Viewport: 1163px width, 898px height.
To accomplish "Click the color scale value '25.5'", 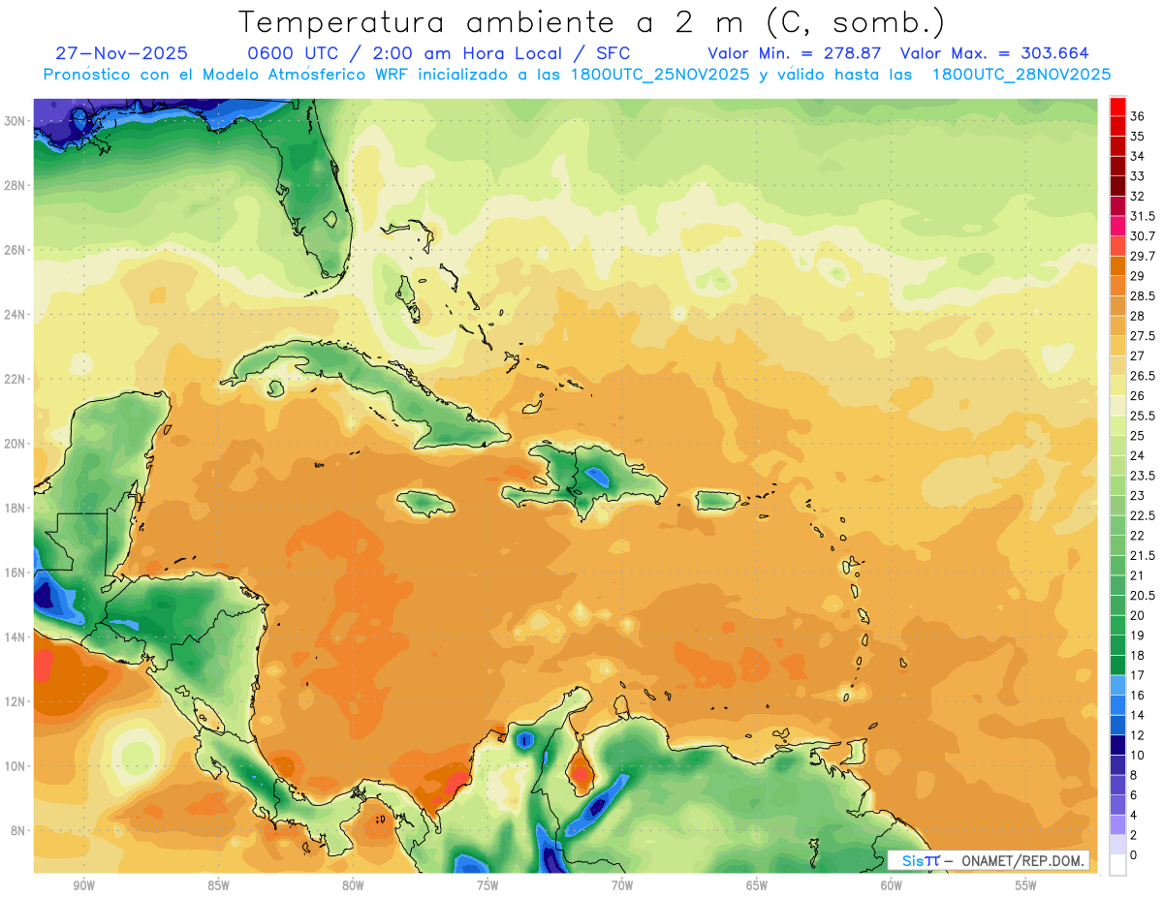I will coord(1143,416).
